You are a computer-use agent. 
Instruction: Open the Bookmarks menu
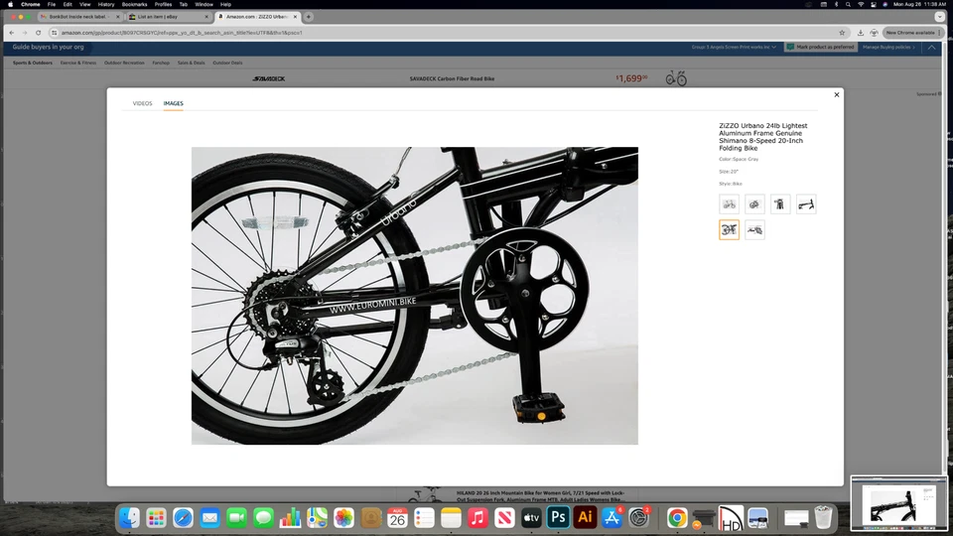[x=134, y=4]
